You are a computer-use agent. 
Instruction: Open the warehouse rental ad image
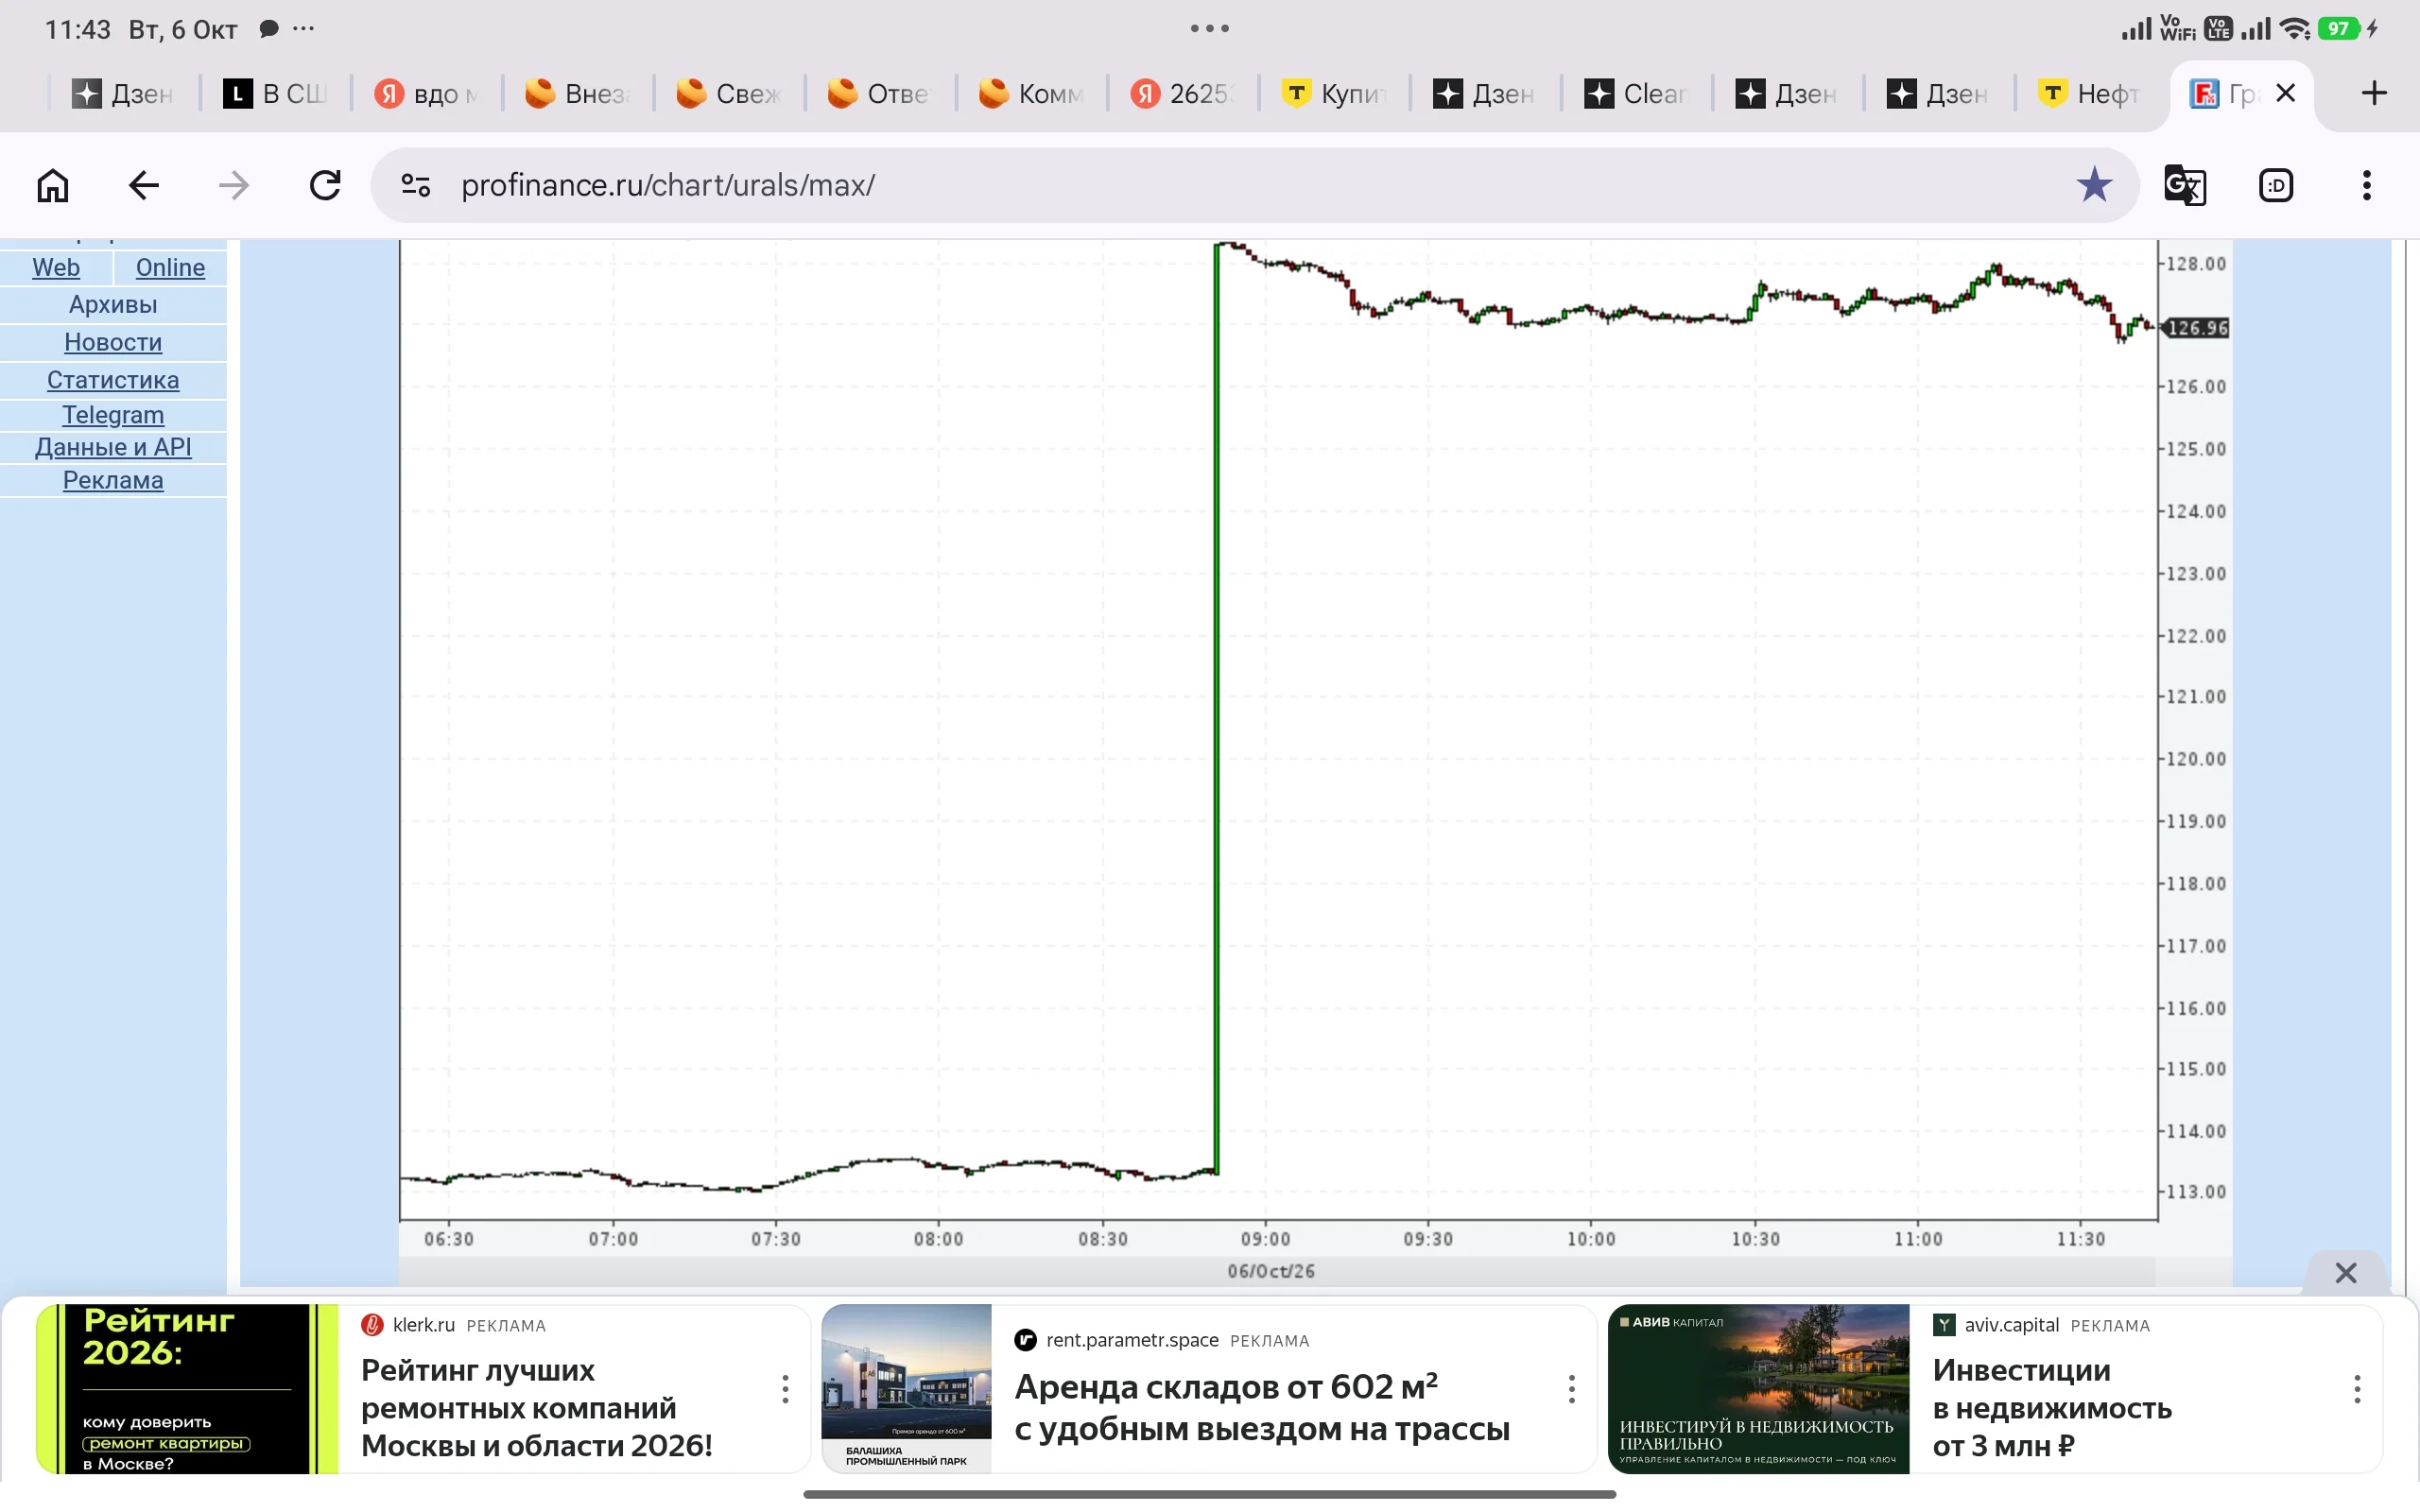click(x=906, y=1389)
